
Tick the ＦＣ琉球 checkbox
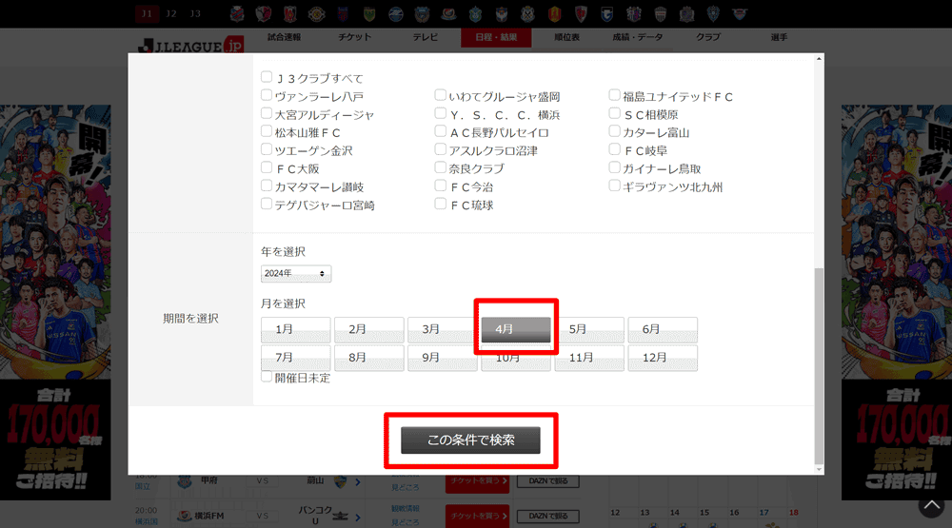[x=441, y=204]
